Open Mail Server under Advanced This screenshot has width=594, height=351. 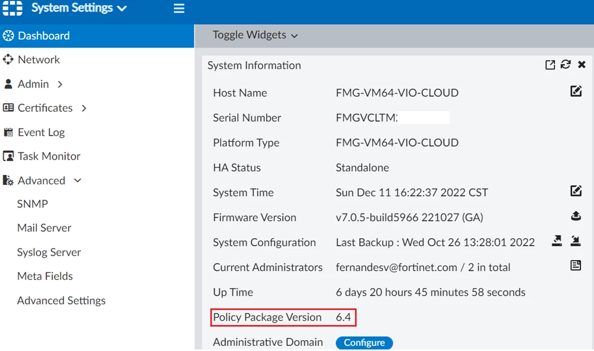(44, 228)
